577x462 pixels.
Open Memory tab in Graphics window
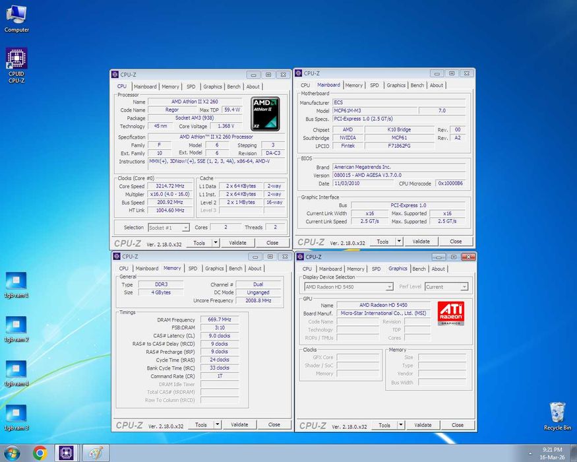pos(355,269)
